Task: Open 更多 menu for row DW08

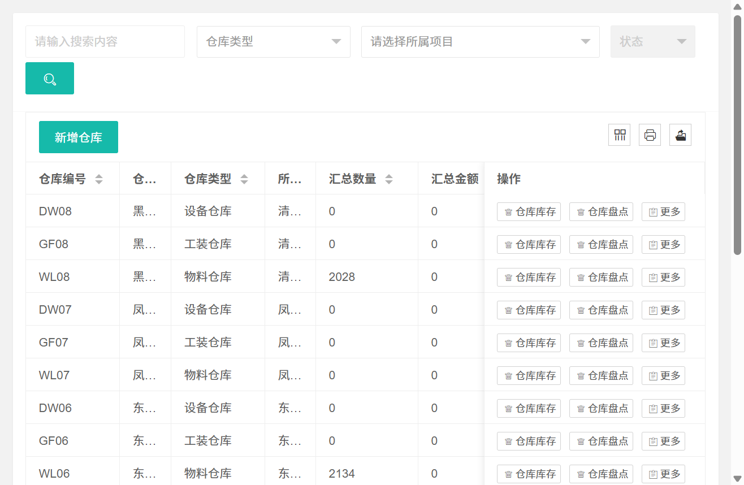Action: (x=664, y=212)
